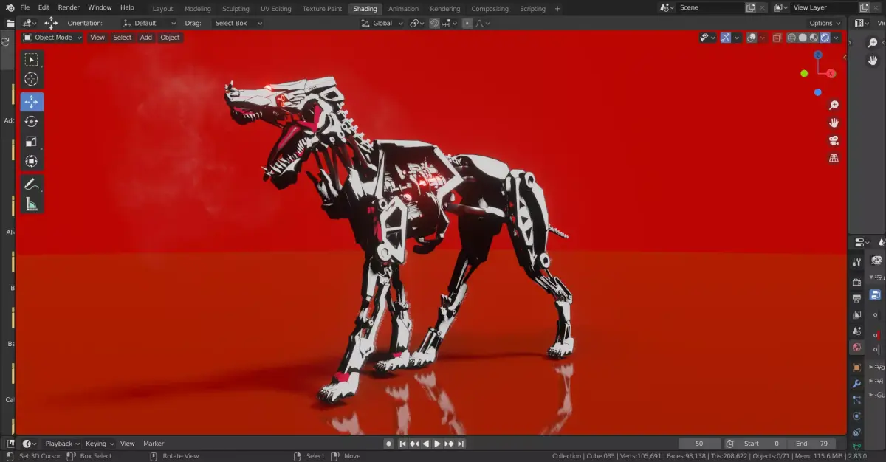Switch to solid shading
The image size is (886, 462).
803,38
